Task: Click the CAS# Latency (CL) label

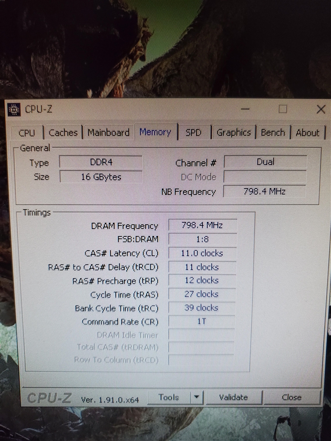Action: pos(121,253)
